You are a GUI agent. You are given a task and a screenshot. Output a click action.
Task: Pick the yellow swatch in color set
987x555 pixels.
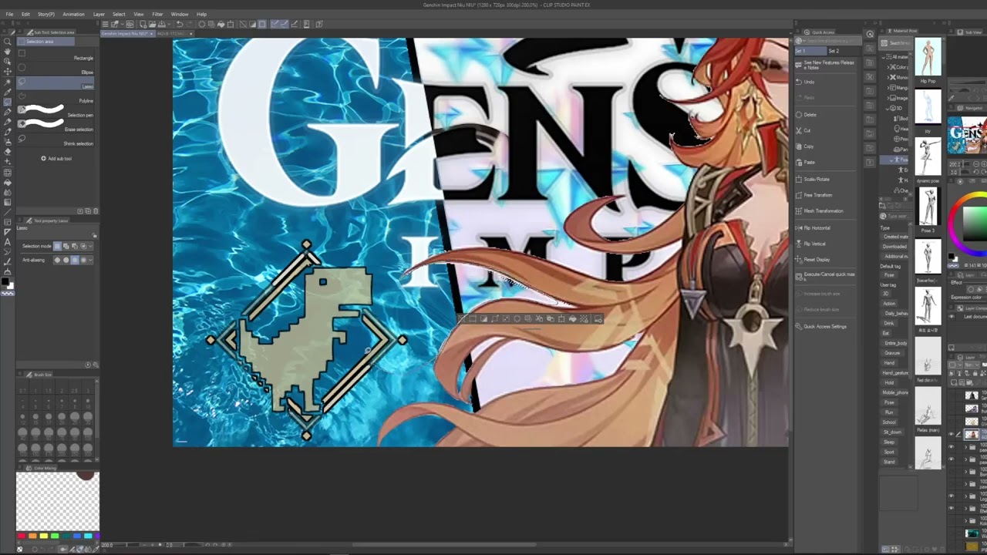tap(44, 536)
